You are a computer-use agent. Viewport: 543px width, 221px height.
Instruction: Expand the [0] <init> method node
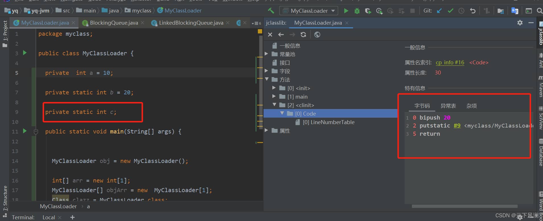(x=274, y=88)
